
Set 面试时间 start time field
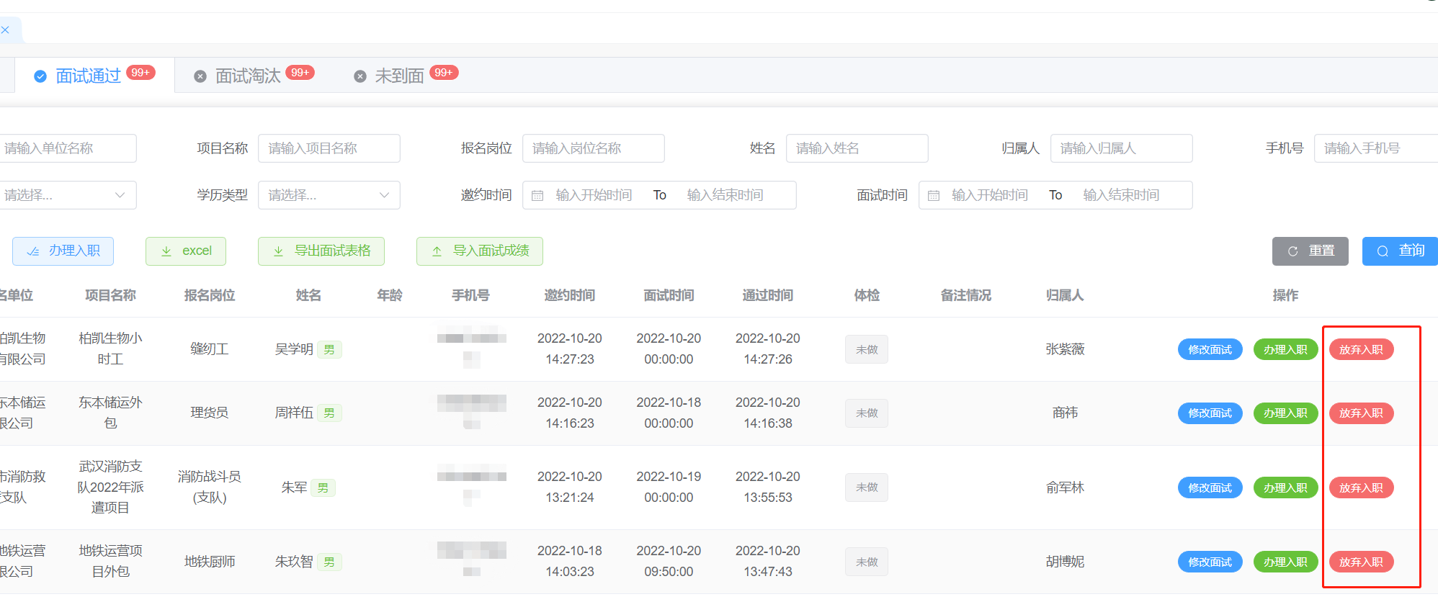[x=990, y=195]
